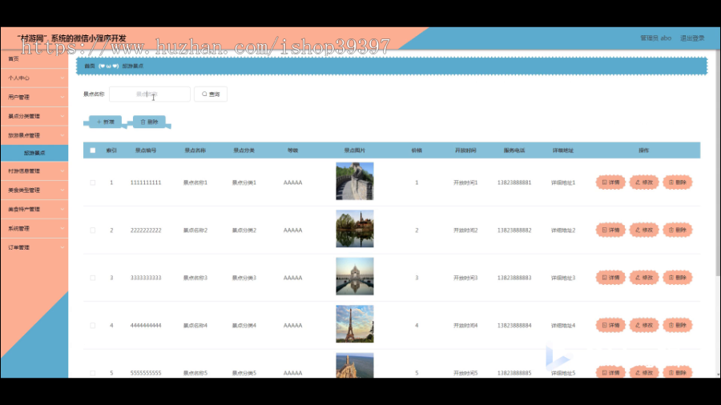
Task: Click 修改 for 景点名称4
Action: [644, 325]
